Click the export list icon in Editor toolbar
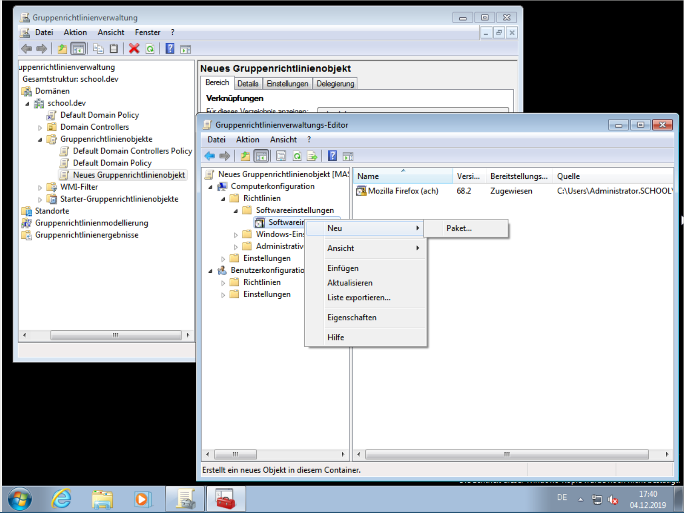This screenshot has height=513, width=684. pos(312,156)
